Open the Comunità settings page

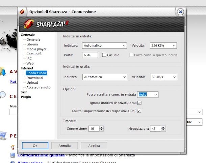[x=34, y=54]
